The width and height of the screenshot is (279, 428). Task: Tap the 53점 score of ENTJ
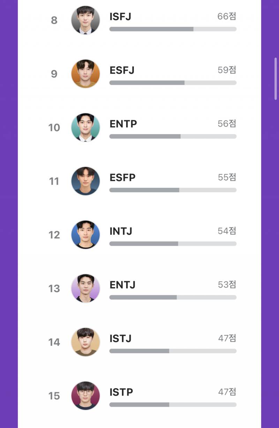(x=227, y=284)
